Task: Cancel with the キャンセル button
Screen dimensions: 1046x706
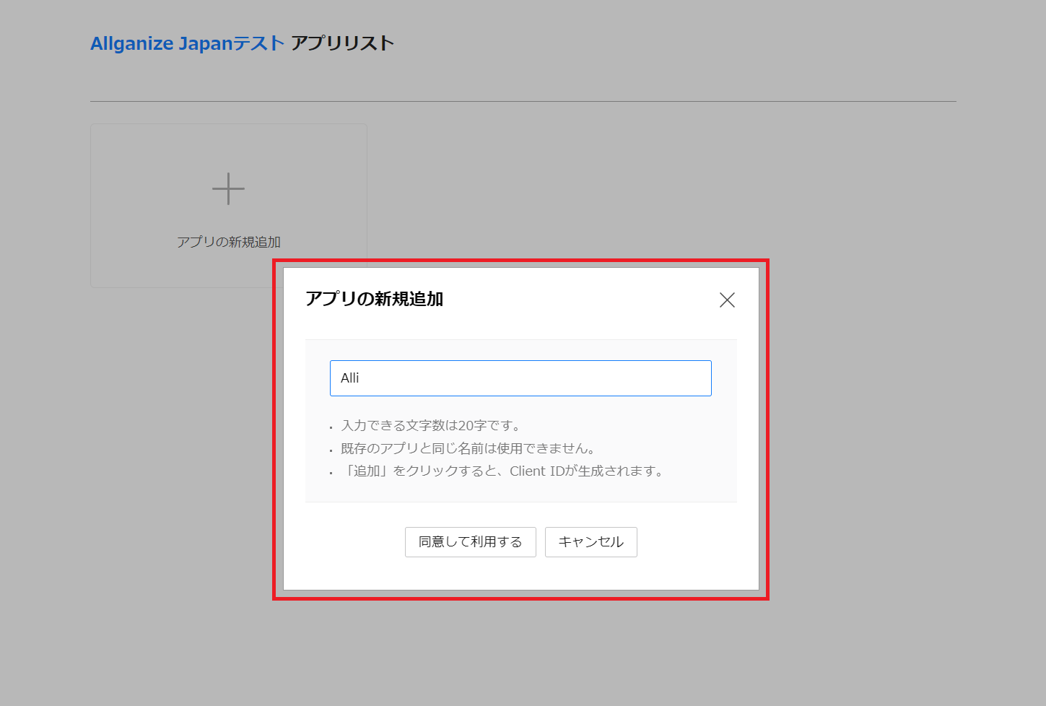Action: (590, 542)
